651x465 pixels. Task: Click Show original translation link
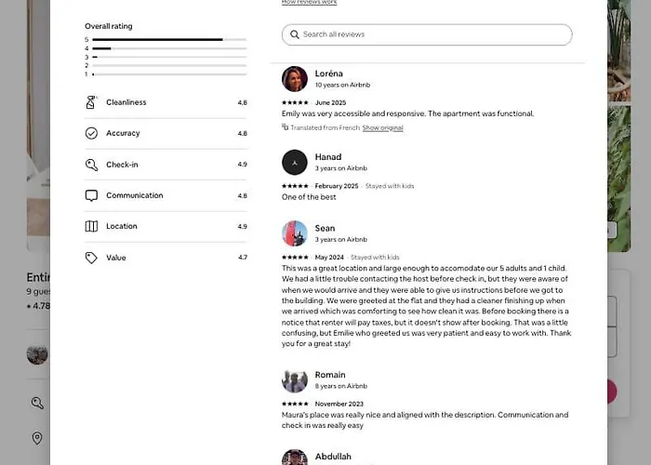[382, 128]
